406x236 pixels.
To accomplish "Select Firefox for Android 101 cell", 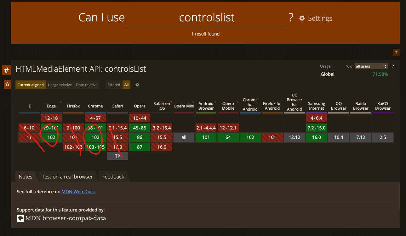I will pyautogui.click(x=272, y=137).
